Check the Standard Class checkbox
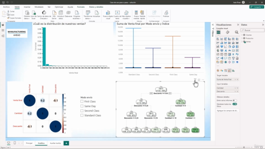265x149 pixels. coord(82,115)
